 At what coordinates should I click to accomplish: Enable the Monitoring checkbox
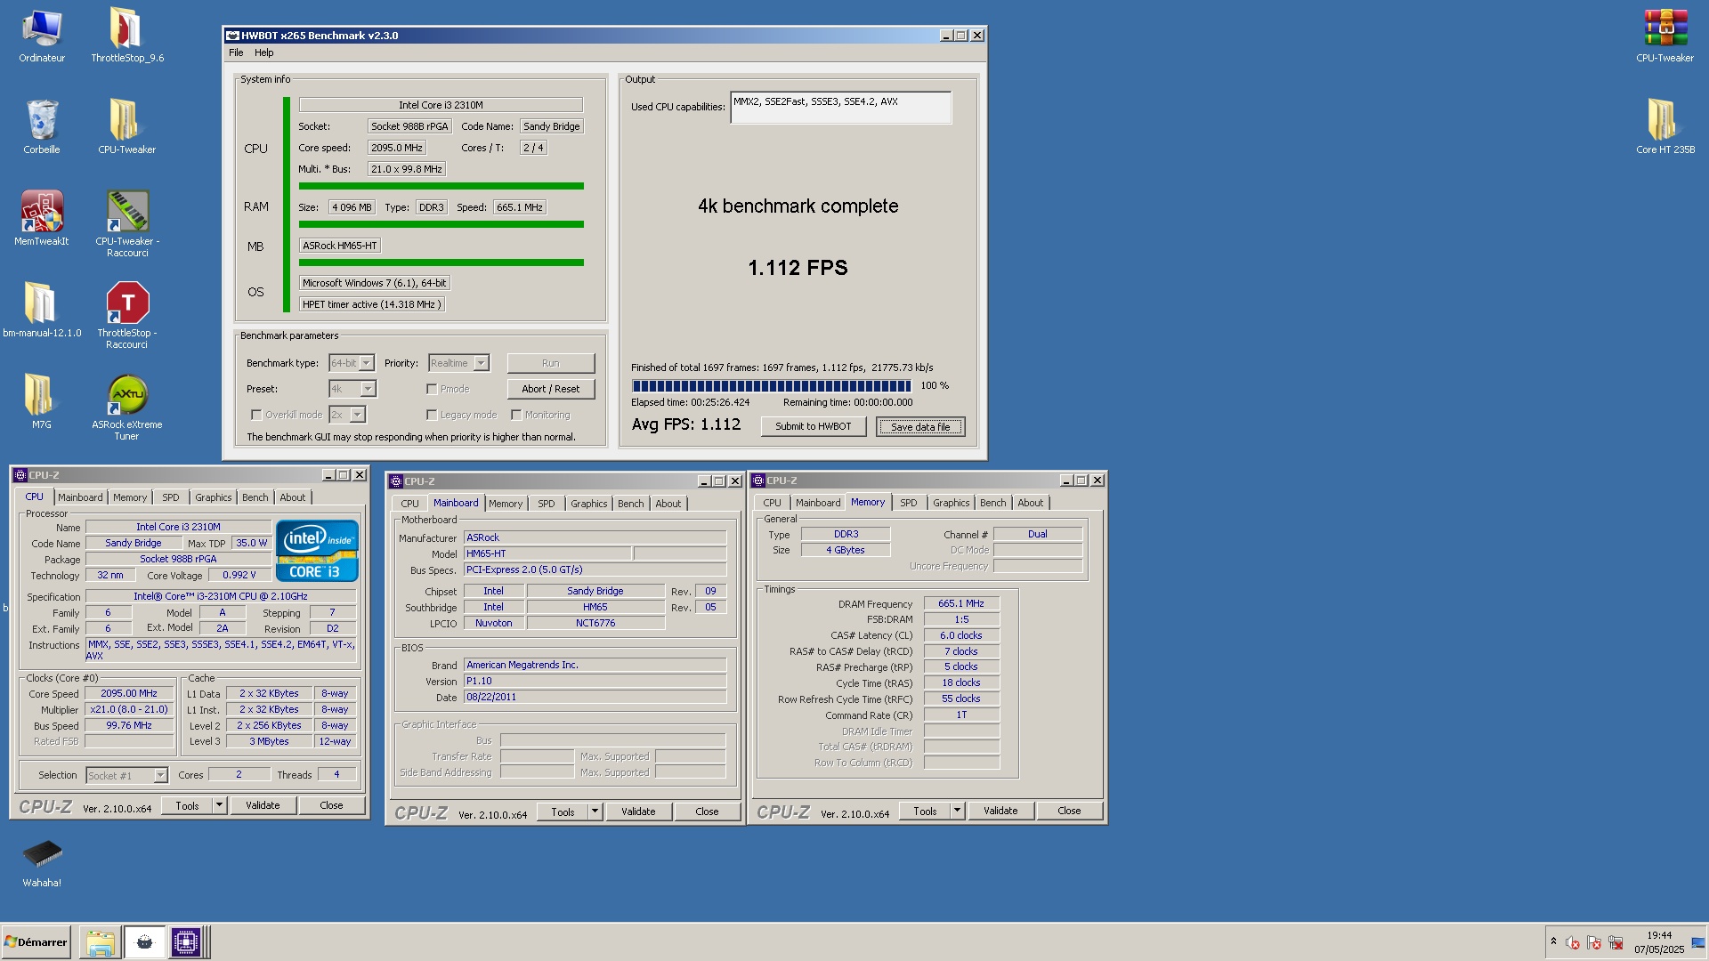(516, 415)
